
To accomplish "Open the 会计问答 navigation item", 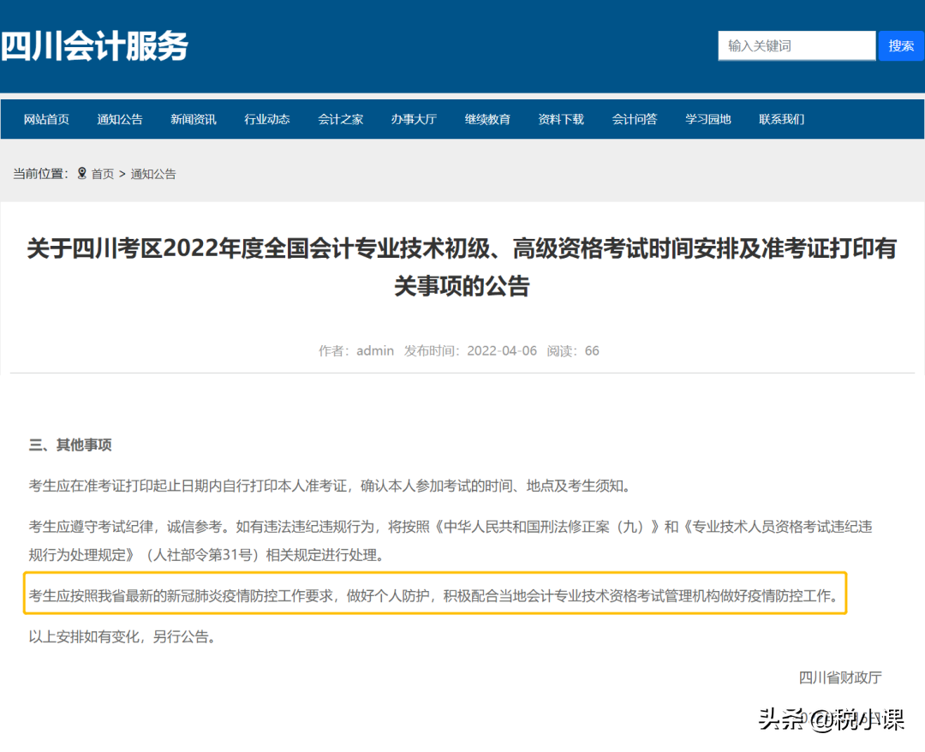I will (x=634, y=119).
